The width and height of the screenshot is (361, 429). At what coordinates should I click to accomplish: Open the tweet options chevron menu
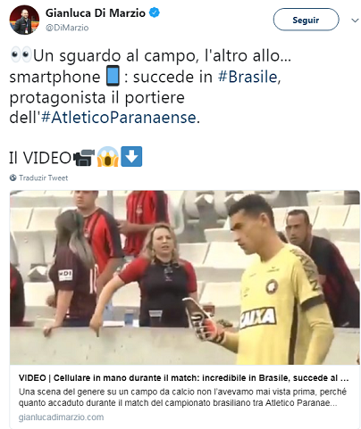(x=355, y=21)
